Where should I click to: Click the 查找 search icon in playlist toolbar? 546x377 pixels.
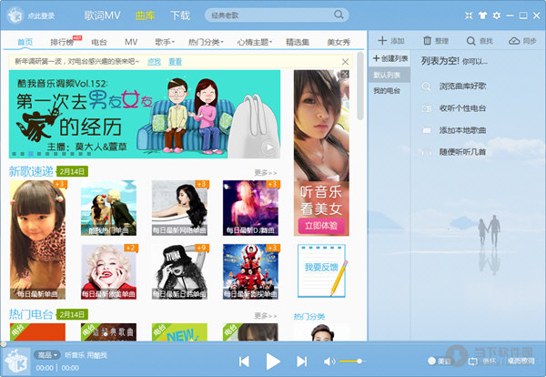tap(470, 41)
